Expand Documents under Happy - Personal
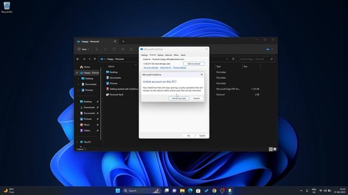348x195 pixels. click(x=78, y=84)
